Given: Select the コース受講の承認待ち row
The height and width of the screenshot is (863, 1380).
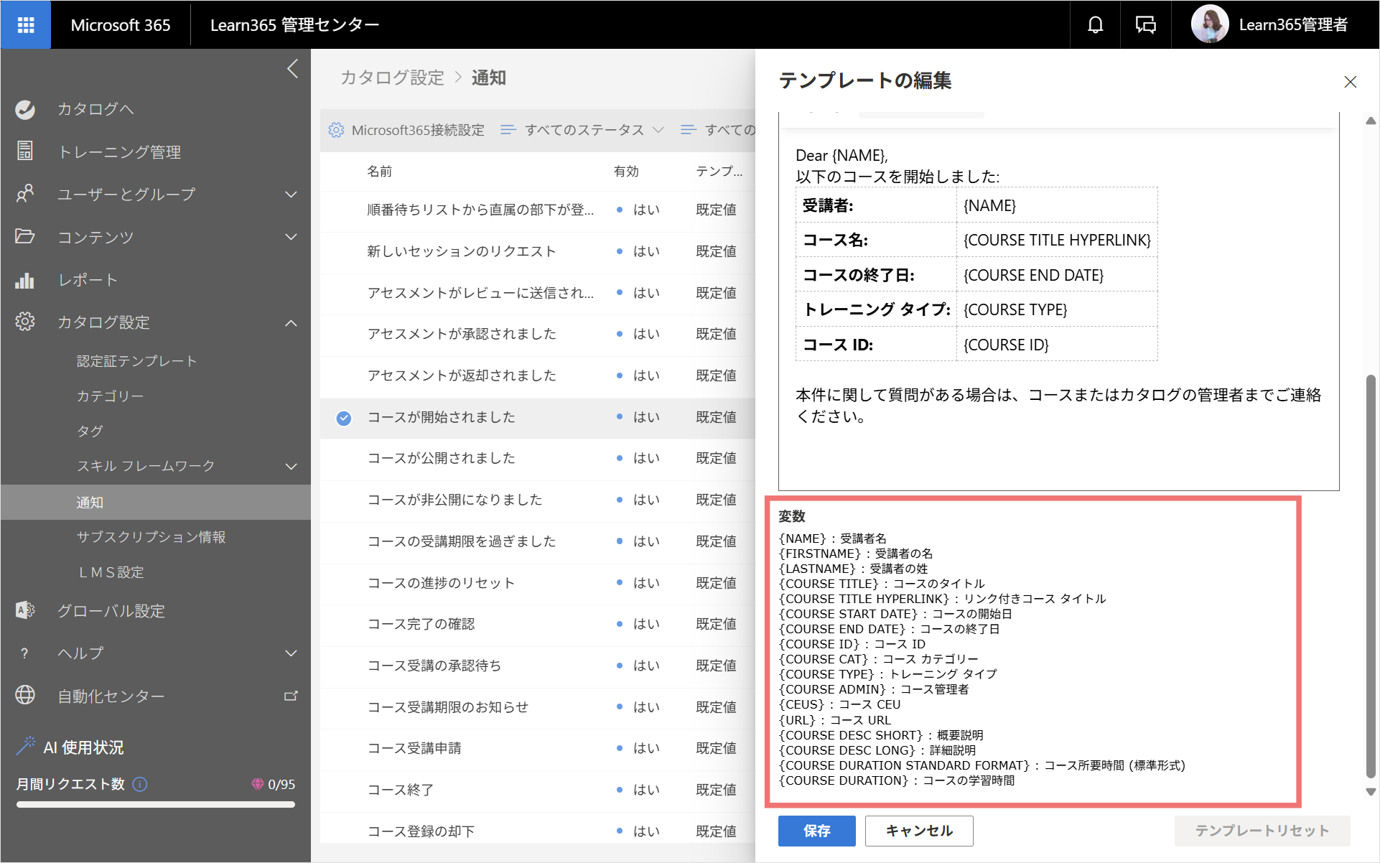Looking at the screenshot, I should (538, 666).
